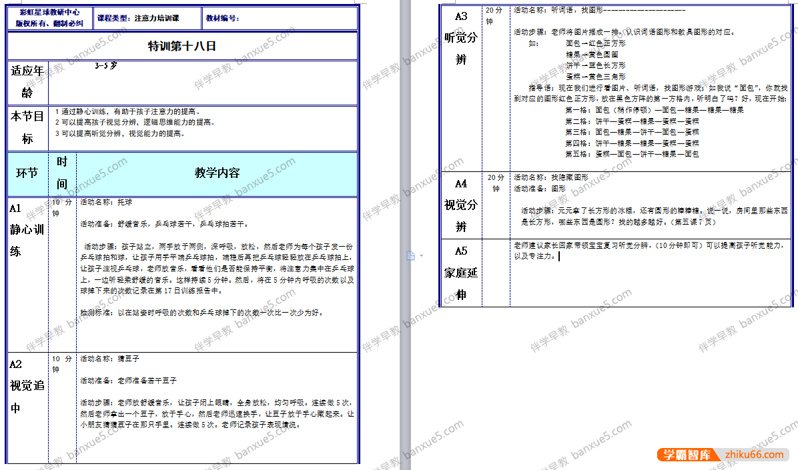The image size is (798, 470).
Task: Click the 20分钟 time cell in A3 row
Action: tap(494, 16)
